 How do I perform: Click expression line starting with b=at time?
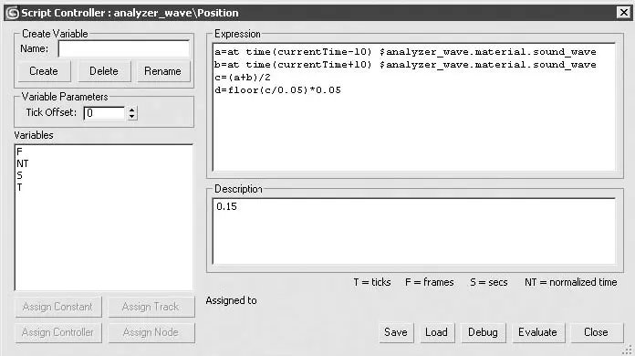tap(405, 65)
